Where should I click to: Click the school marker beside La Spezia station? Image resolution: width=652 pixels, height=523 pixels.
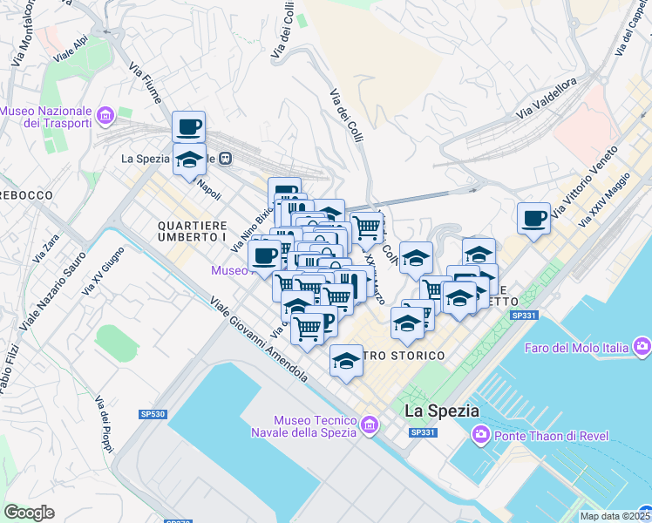[x=189, y=162]
